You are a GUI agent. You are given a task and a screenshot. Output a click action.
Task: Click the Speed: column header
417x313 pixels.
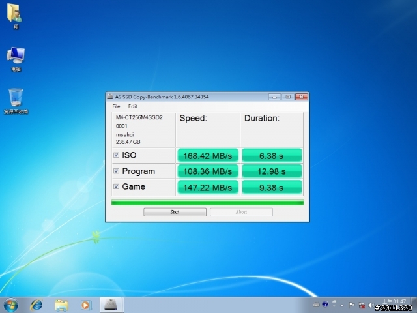[x=194, y=118]
